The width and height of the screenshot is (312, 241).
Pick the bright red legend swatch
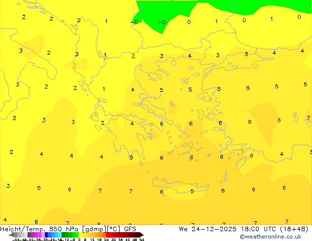tap(107, 235)
